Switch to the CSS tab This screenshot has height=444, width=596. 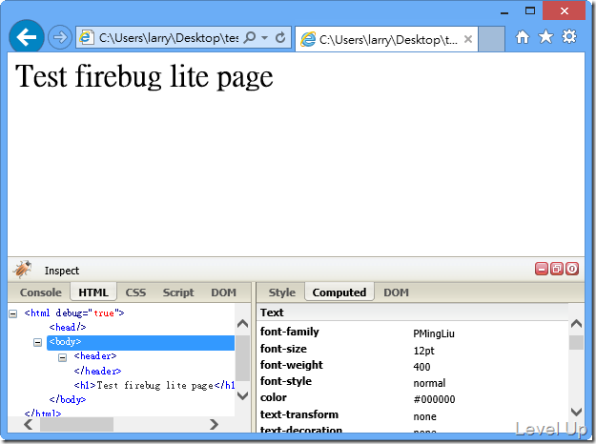pyautogui.click(x=135, y=293)
